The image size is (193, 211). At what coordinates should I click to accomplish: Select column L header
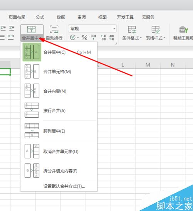[123, 65]
